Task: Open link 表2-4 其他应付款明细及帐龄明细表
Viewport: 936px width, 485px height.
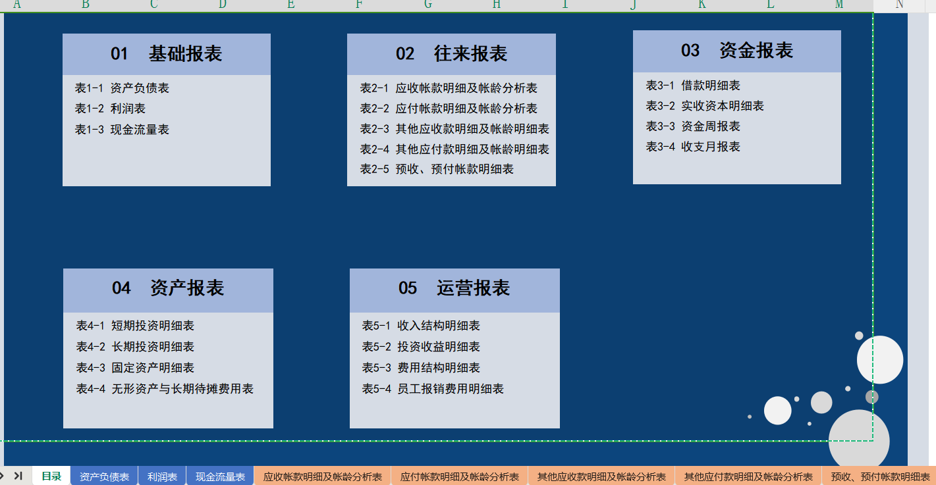Action: (454, 149)
